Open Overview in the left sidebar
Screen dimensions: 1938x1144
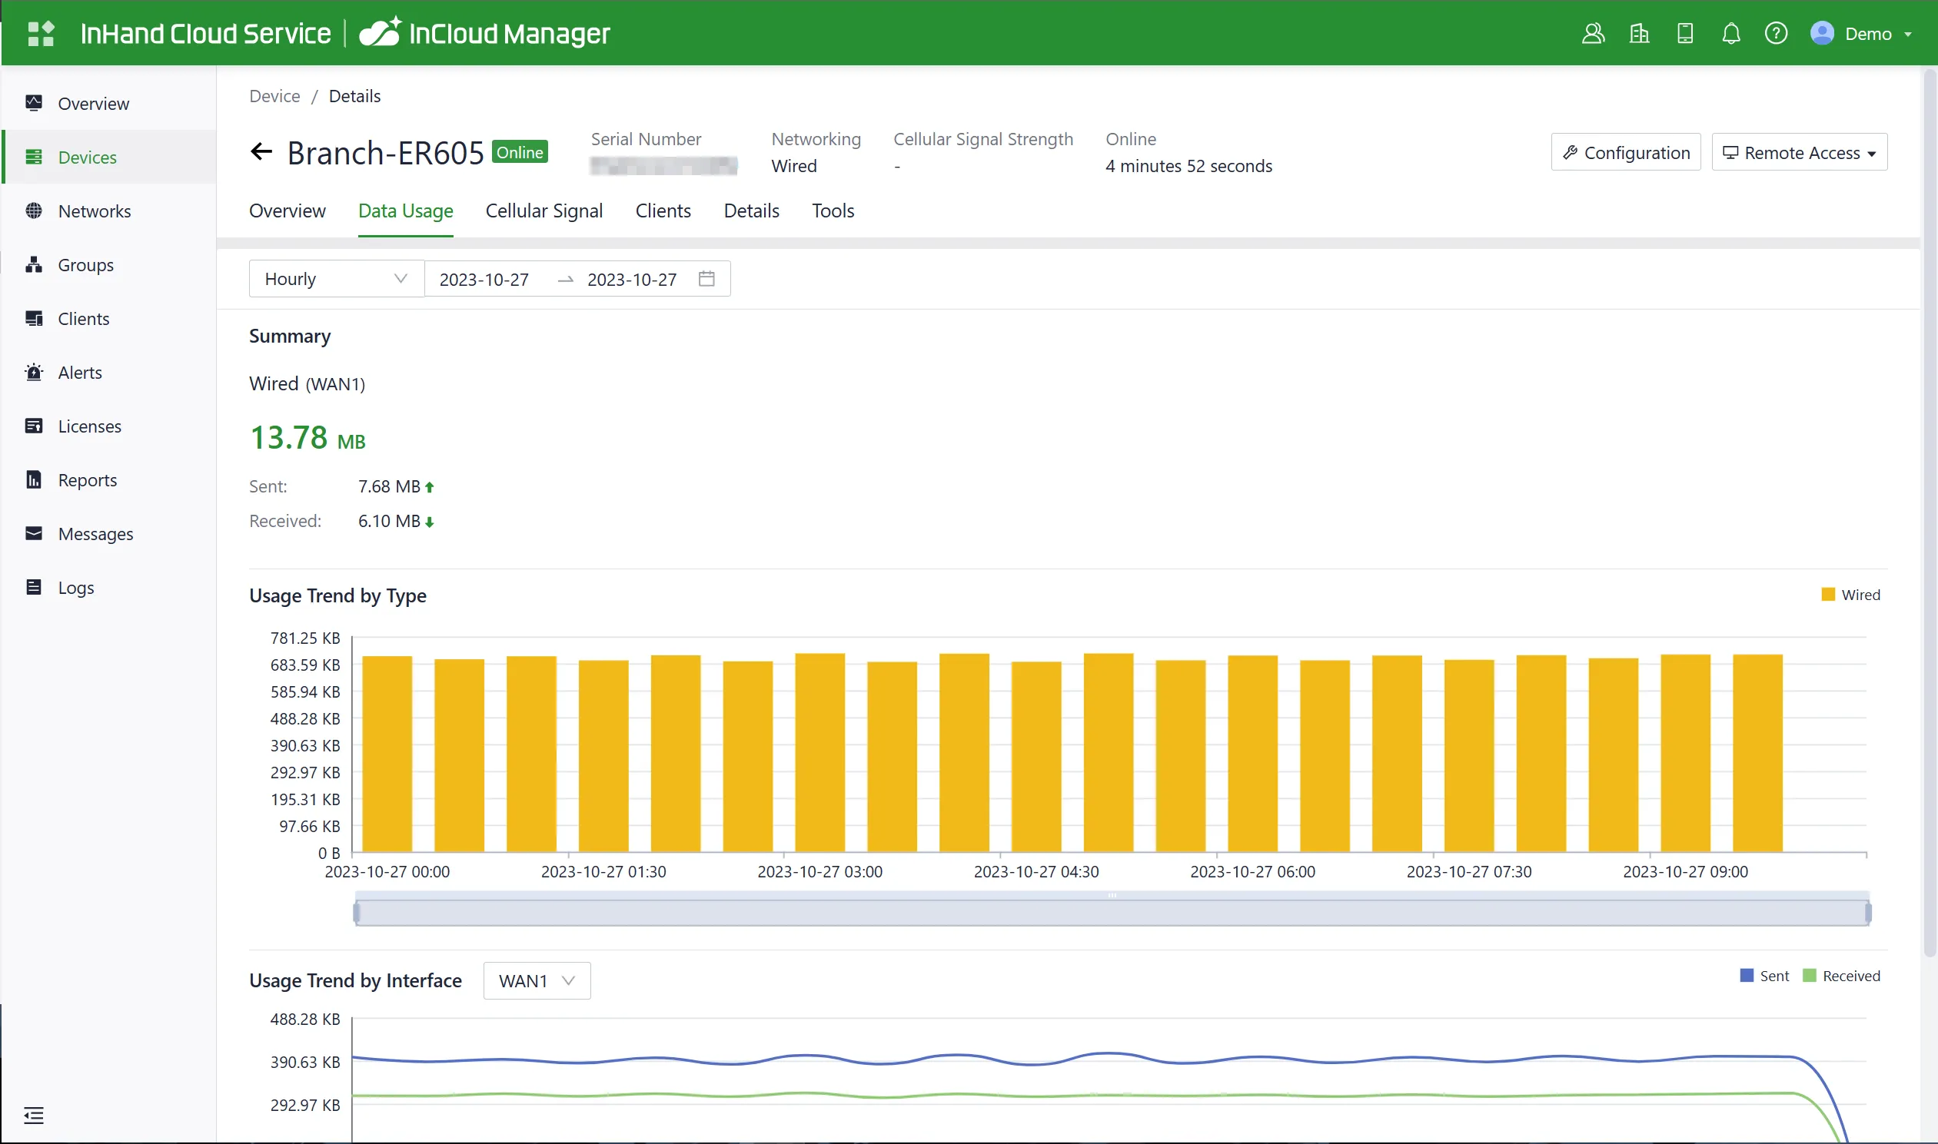(x=108, y=103)
